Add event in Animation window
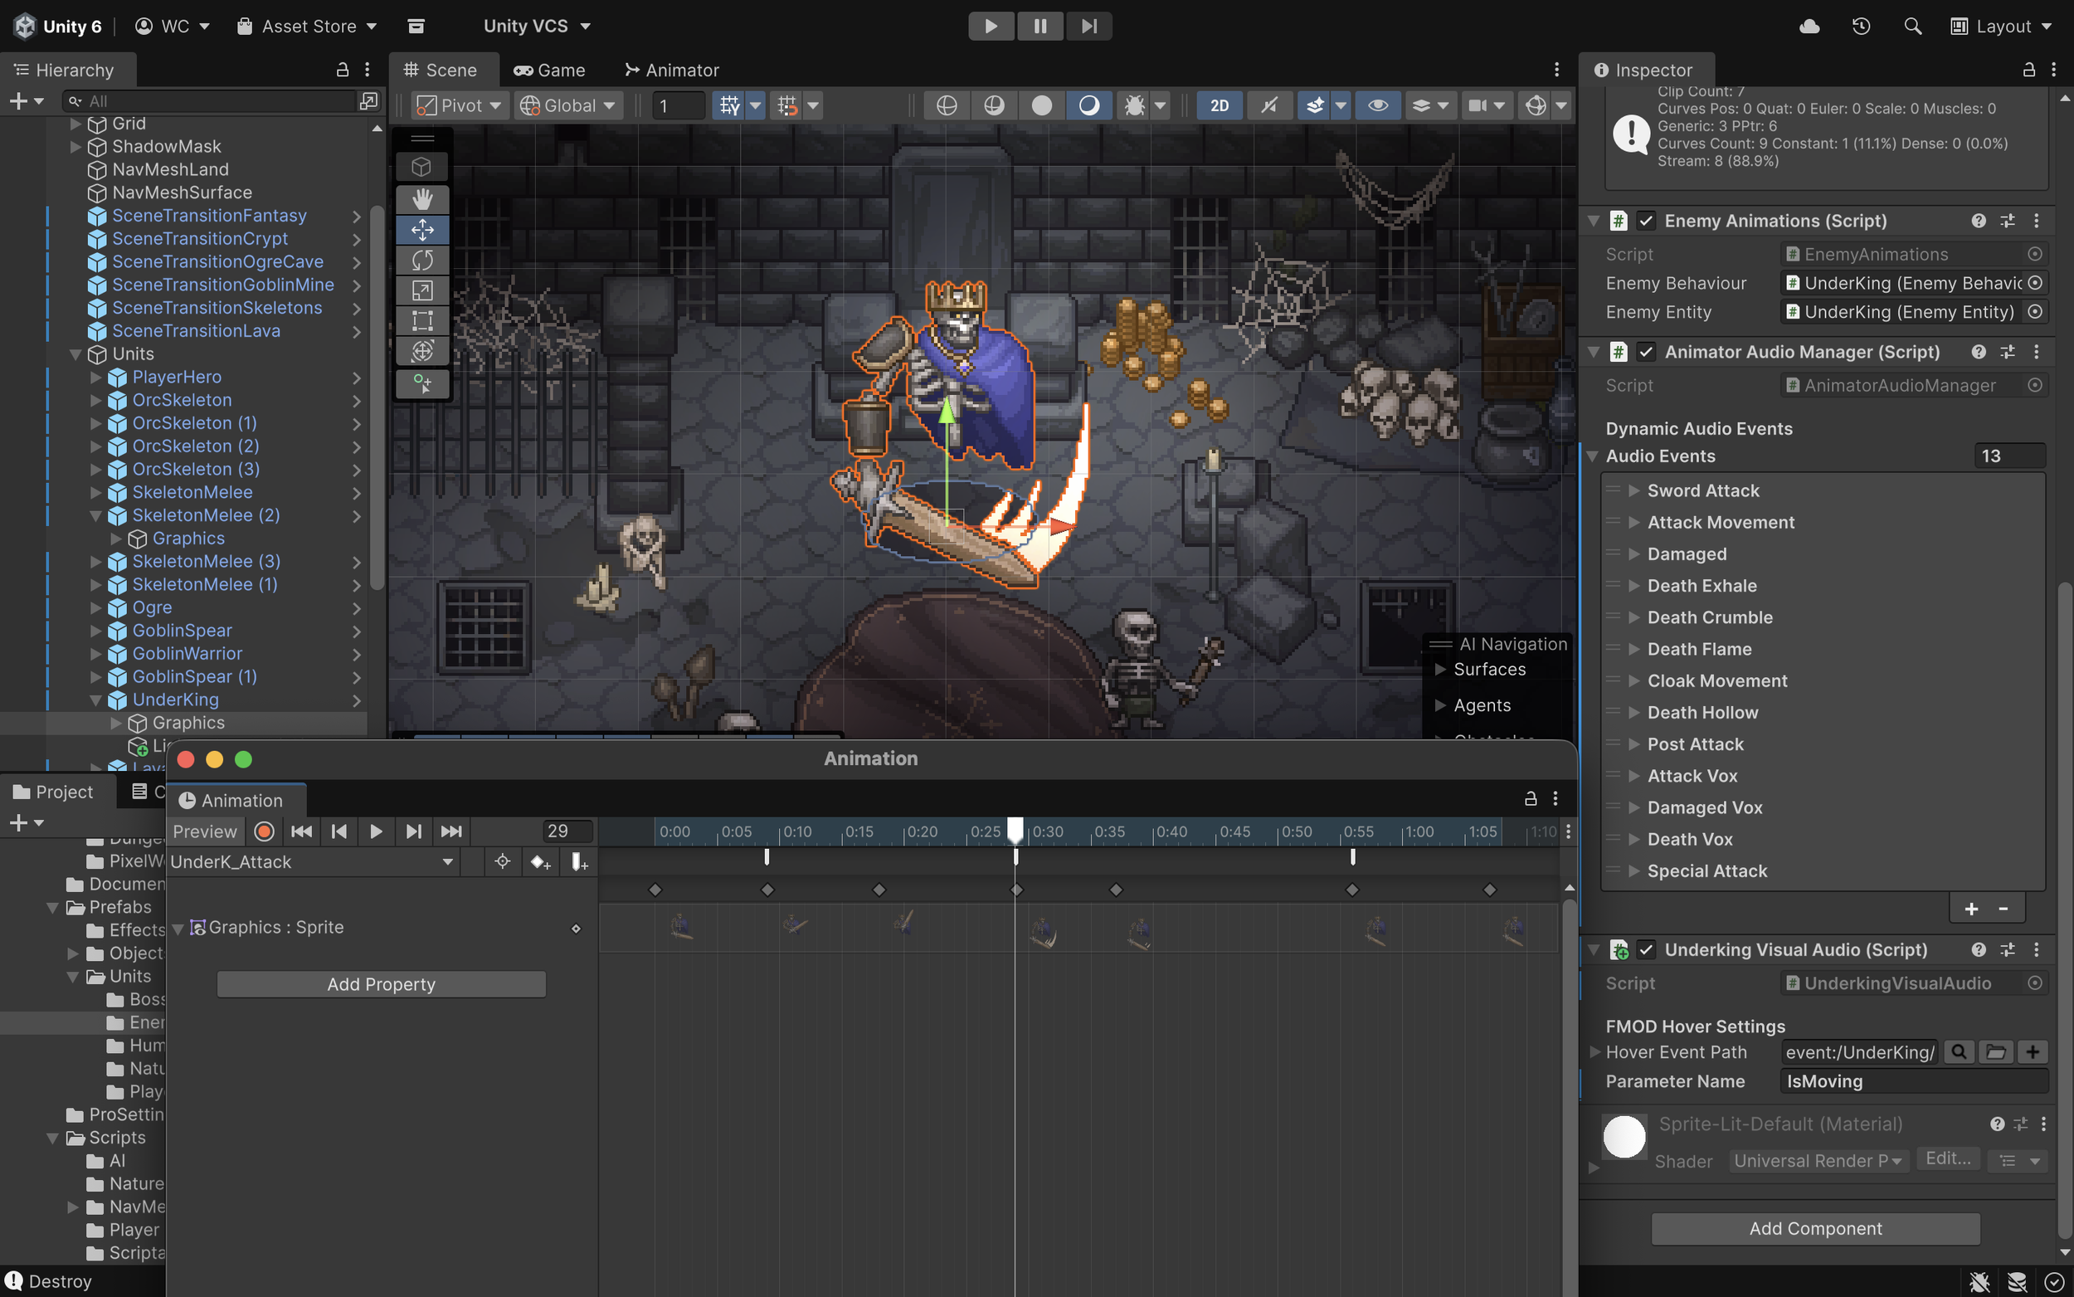This screenshot has width=2074, height=1297. click(x=580, y=862)
